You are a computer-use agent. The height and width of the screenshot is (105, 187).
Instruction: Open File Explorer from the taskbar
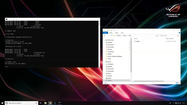[46, 103]
